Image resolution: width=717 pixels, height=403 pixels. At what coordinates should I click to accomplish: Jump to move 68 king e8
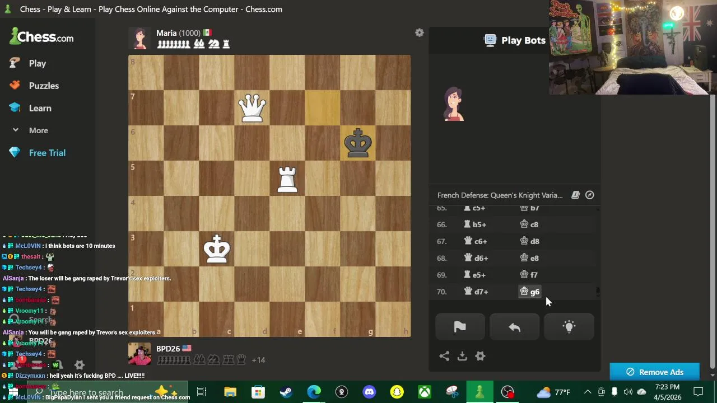(x=529, y=258)
